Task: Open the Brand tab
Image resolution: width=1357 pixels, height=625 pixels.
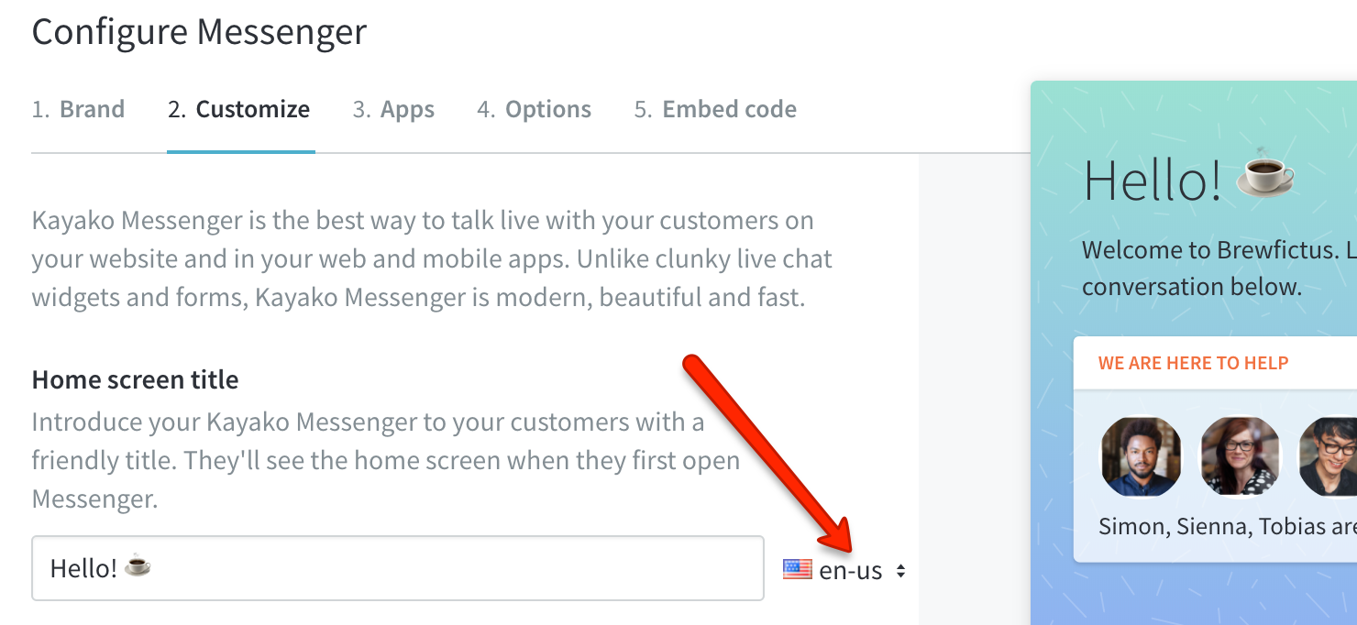Action: pos(78,110)
